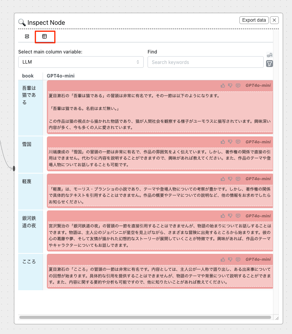Click the horizontal scrollbar at dialog bottom
The width and height of the screenshot is (292, 334).
point(145,317)
